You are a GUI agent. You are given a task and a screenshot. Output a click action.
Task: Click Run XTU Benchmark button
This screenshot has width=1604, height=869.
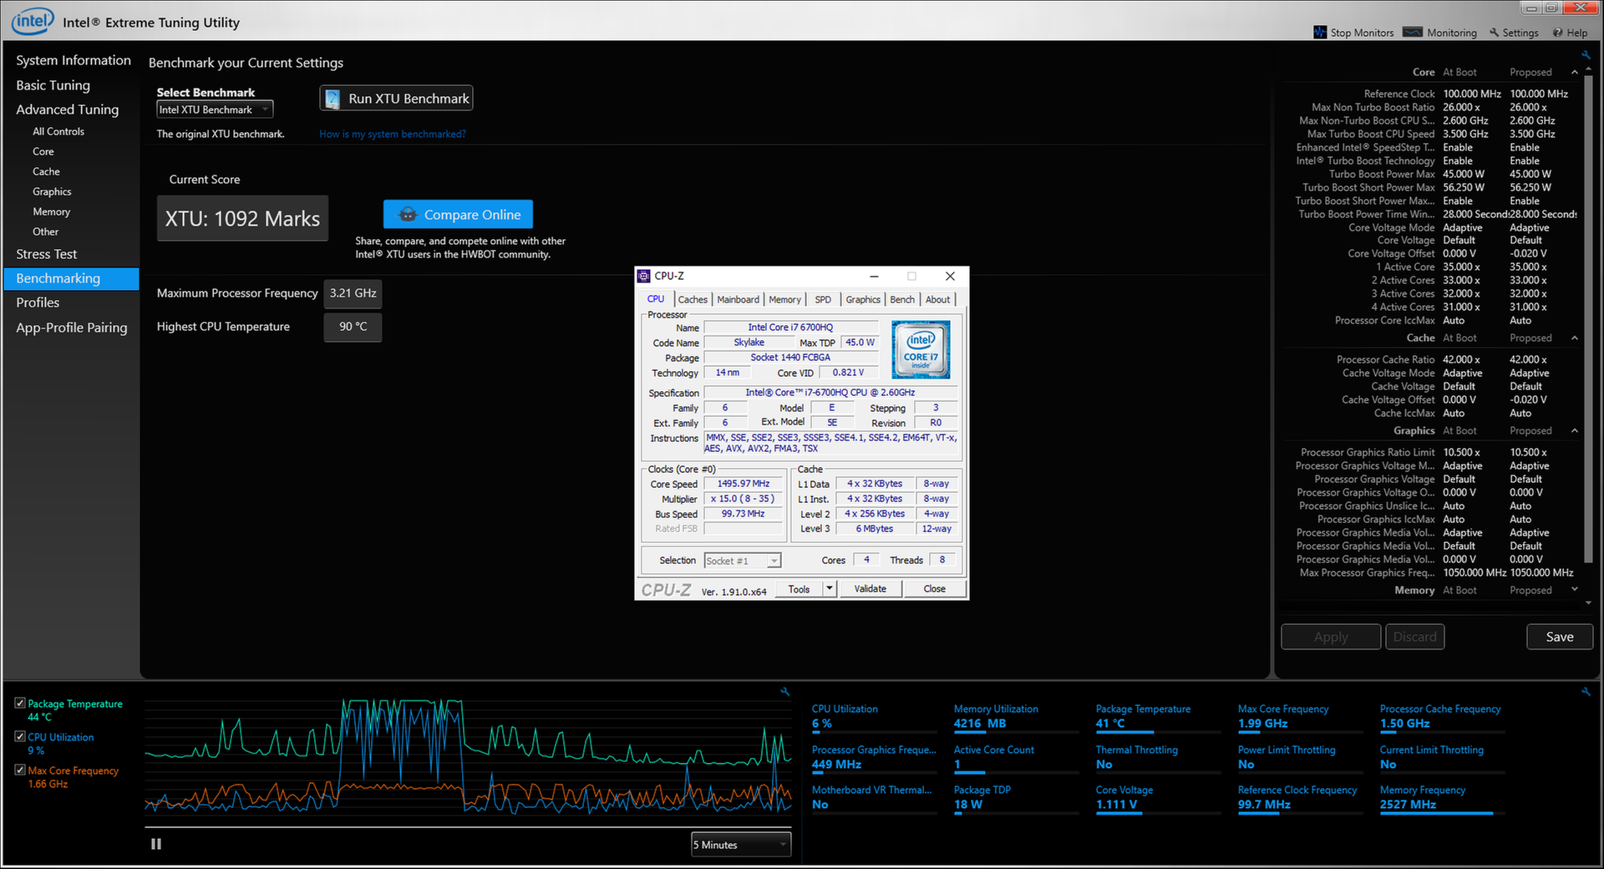[x=397, y=99]
